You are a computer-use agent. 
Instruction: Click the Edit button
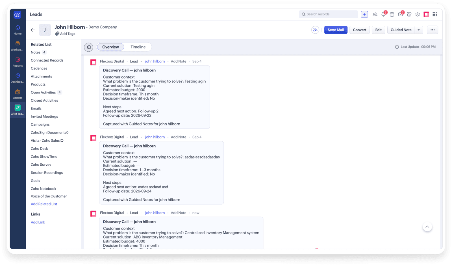pyautogui.click(x=378, y=30)
